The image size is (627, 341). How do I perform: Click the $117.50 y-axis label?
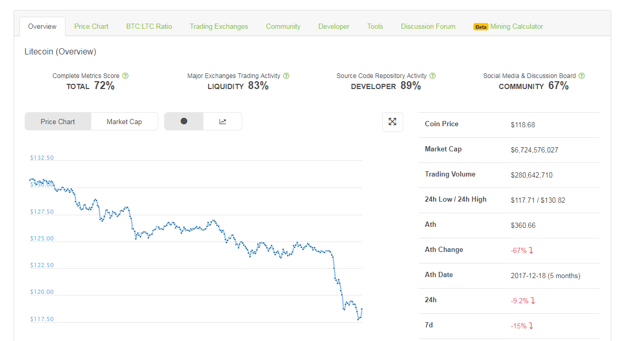42,320
